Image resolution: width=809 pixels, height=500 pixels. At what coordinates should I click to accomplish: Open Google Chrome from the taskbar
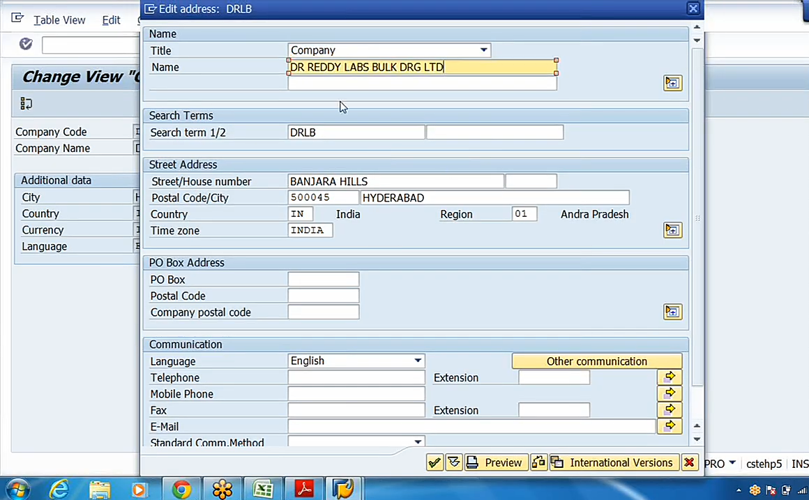coord(181,489)
